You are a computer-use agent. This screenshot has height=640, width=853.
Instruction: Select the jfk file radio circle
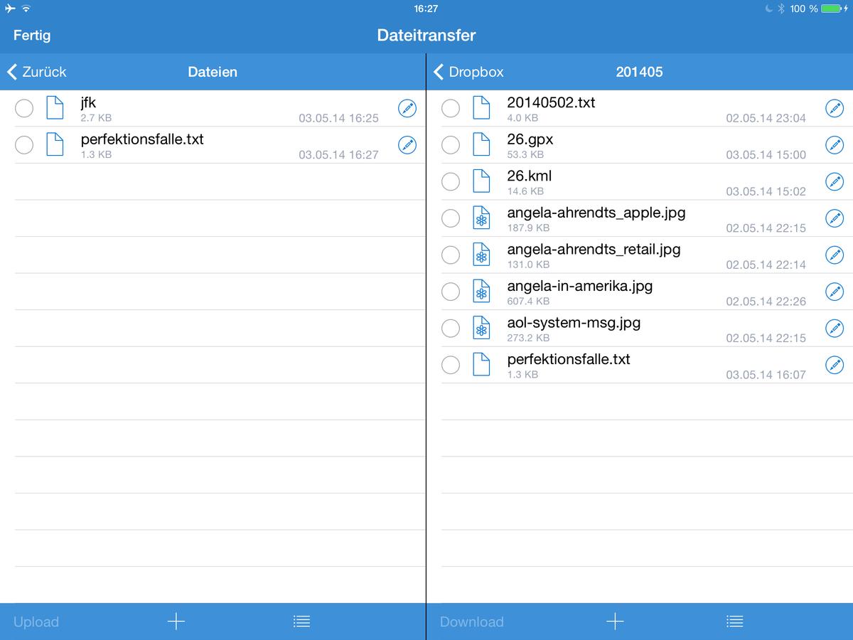(x=24, y=108)
